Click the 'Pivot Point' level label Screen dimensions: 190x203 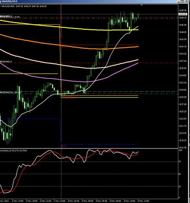click(x=69, y=97)
